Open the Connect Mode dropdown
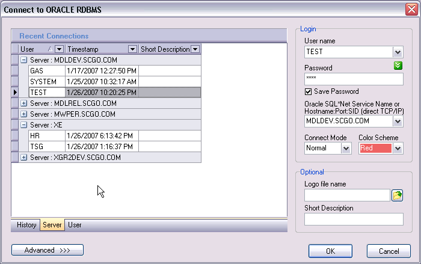 [x=346, y=148]
